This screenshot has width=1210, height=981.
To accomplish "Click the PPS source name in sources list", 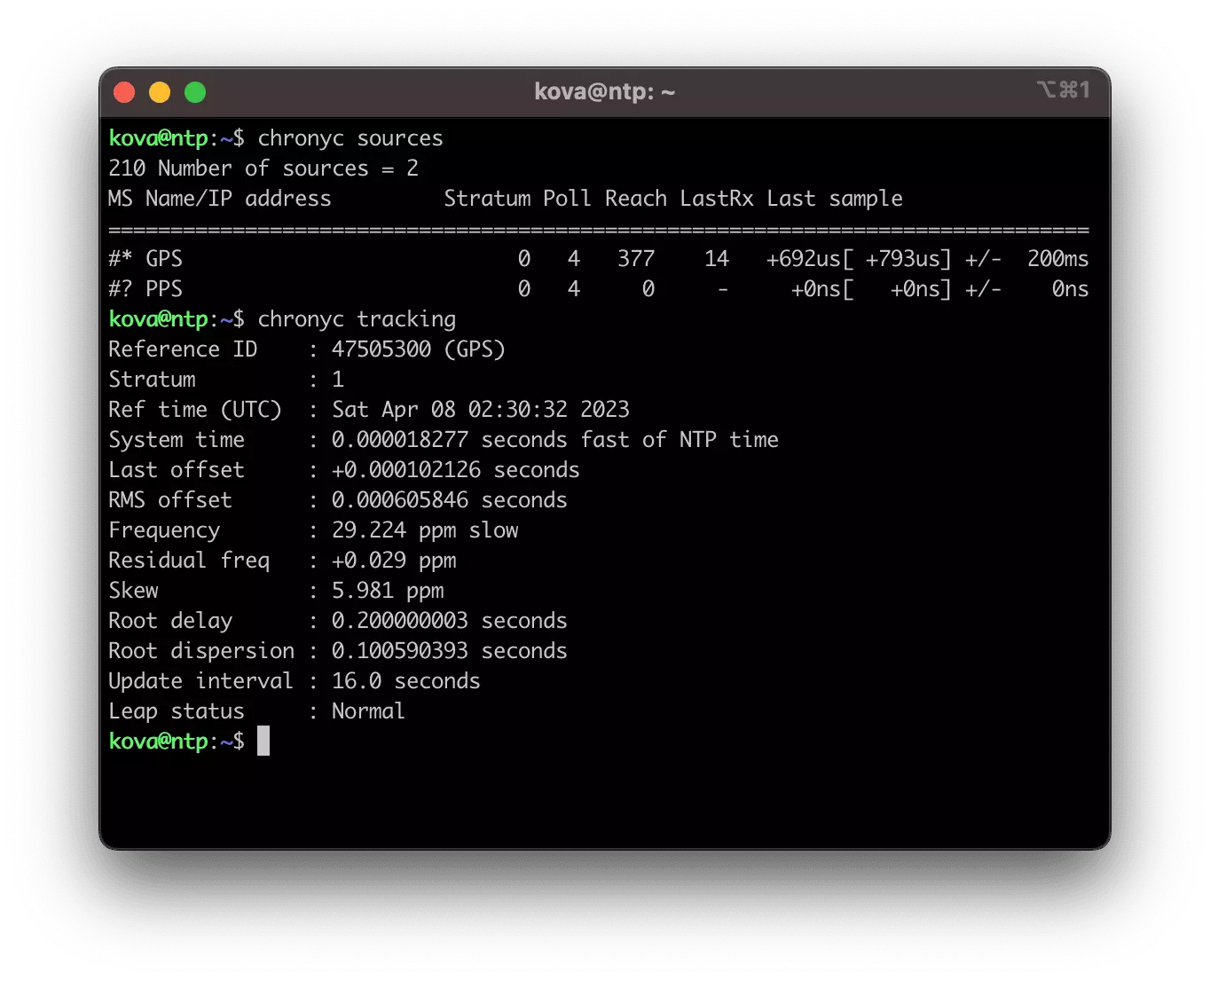I will pos(164,289).
